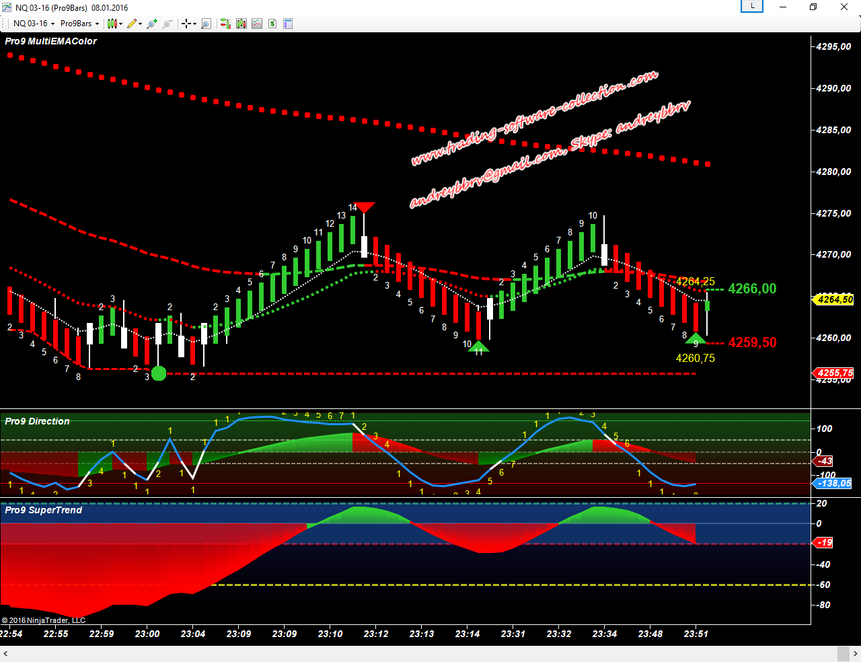Open the Chart Trader icon

coord(225,24)
